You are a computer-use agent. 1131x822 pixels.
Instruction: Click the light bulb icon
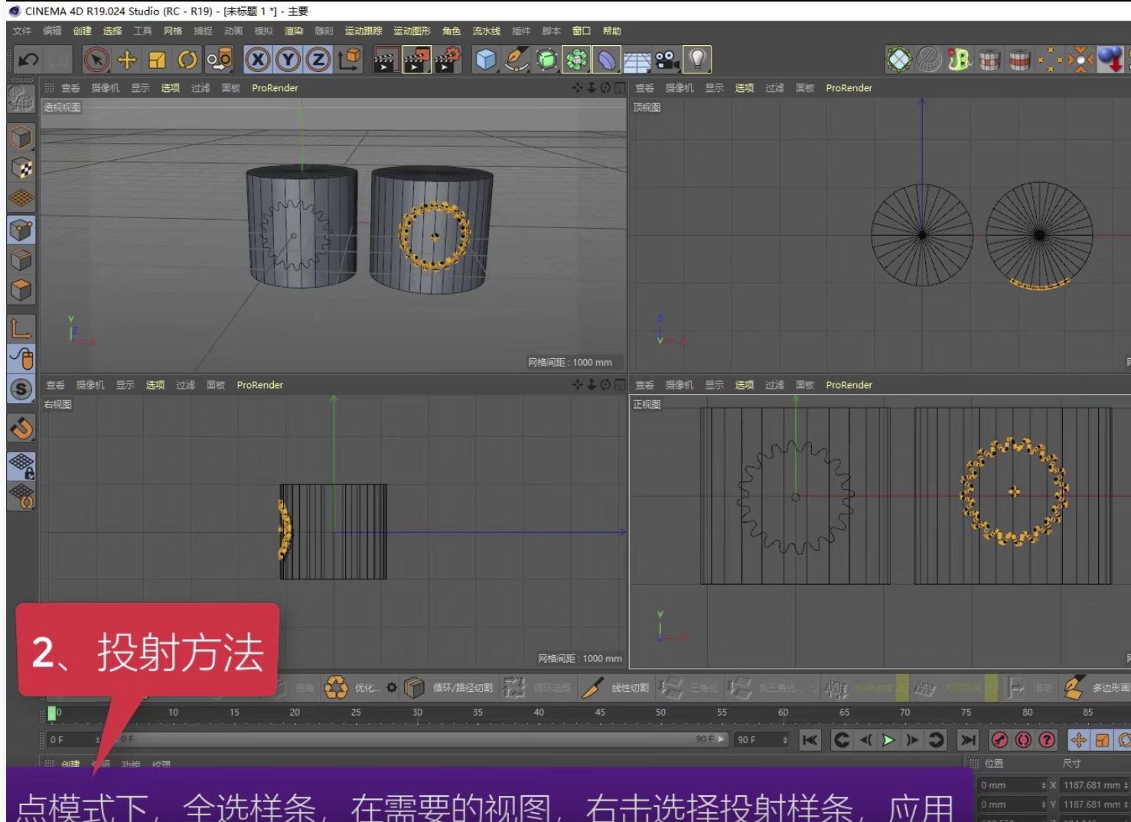(697, 60)
